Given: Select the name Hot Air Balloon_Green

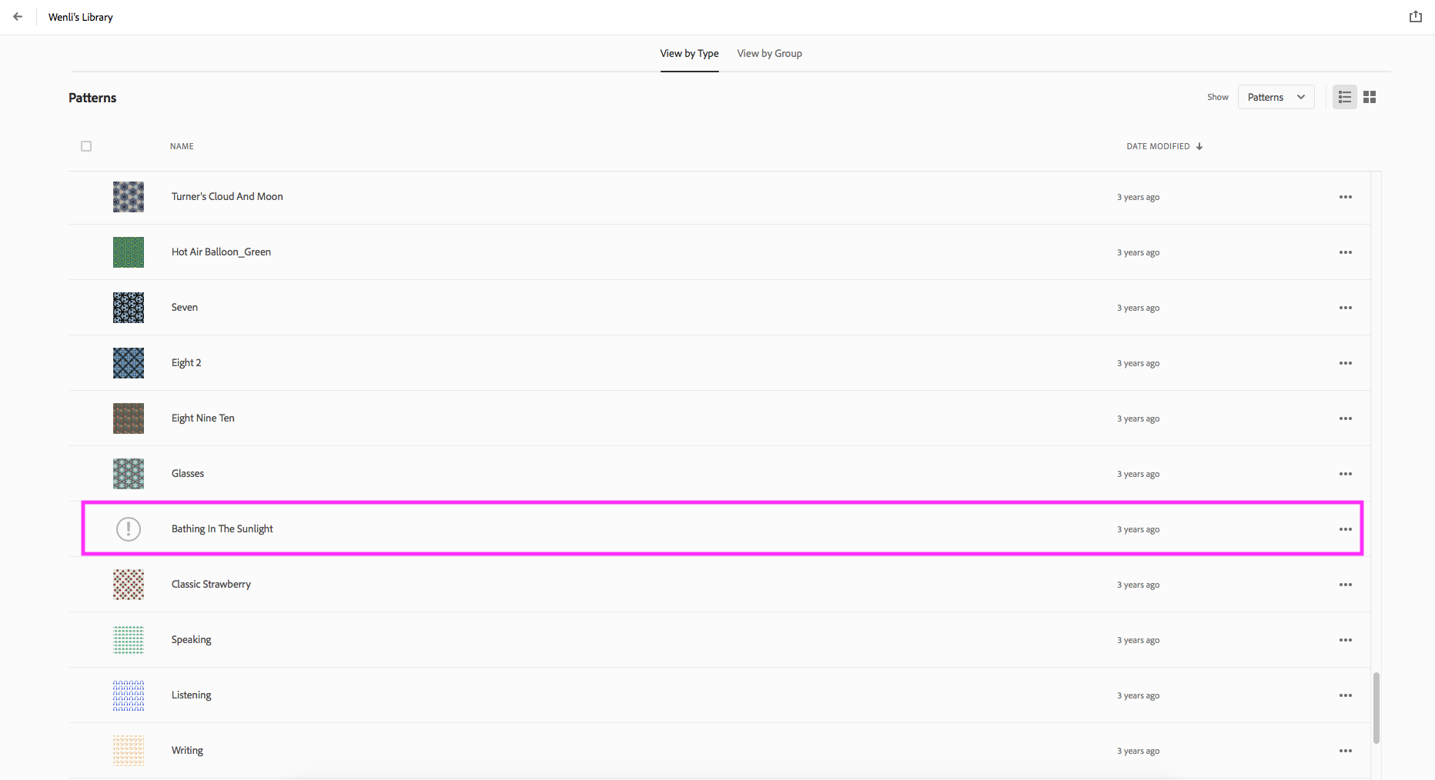Looking at the screenshot, I should click(x=221, y=252).
